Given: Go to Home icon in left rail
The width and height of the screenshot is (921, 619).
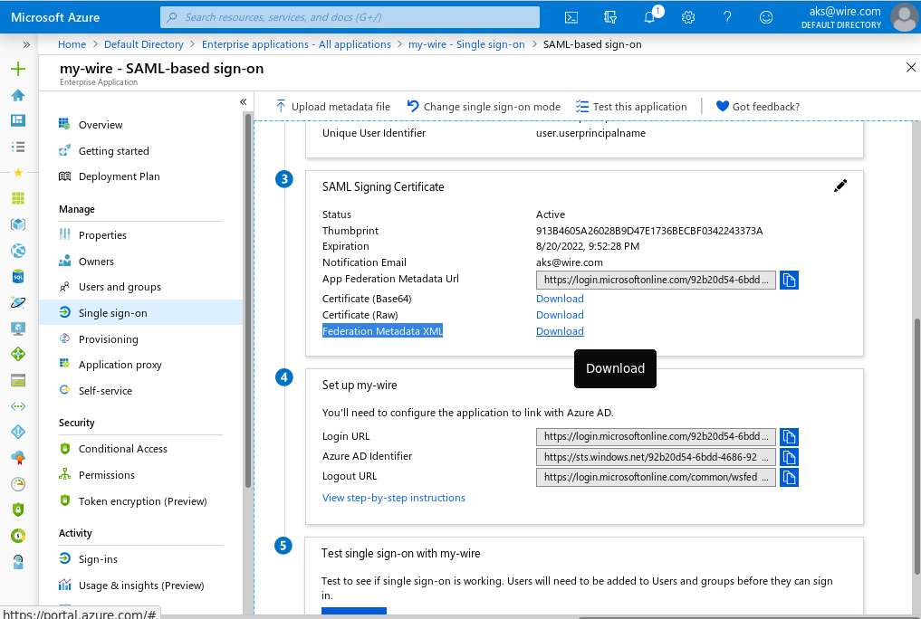Looking at the screenshot, I should (x=18, y=95).
